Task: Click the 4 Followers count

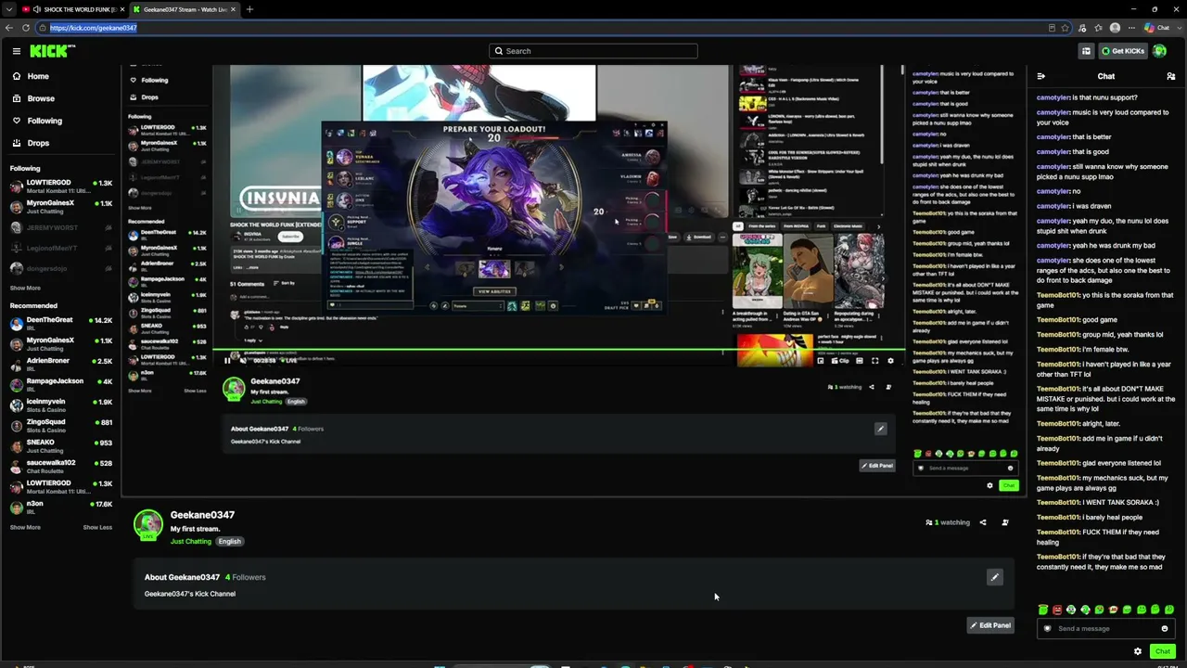Action: 246,577
